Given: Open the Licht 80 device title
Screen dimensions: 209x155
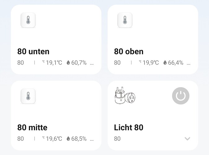Looking at the screenshot, I should click(129, 127).
